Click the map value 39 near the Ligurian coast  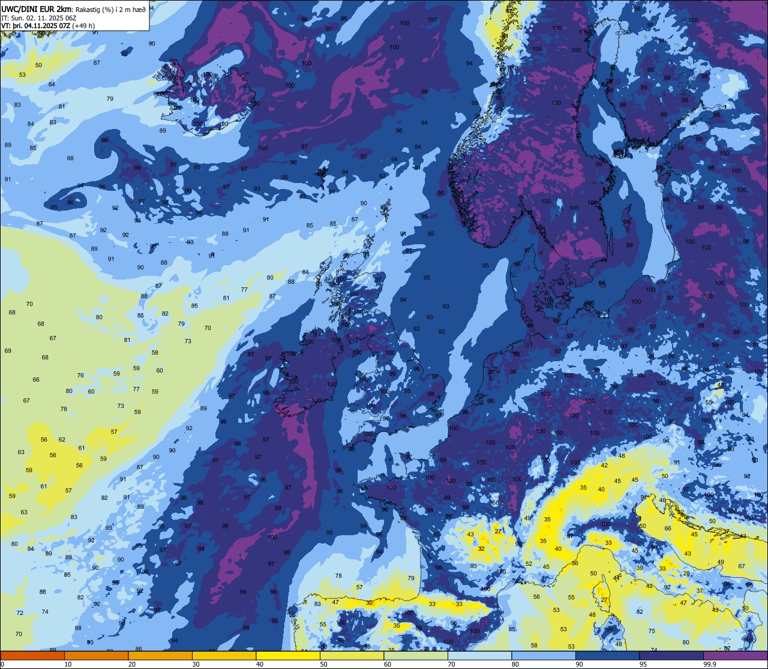click(x=640, y=568)
